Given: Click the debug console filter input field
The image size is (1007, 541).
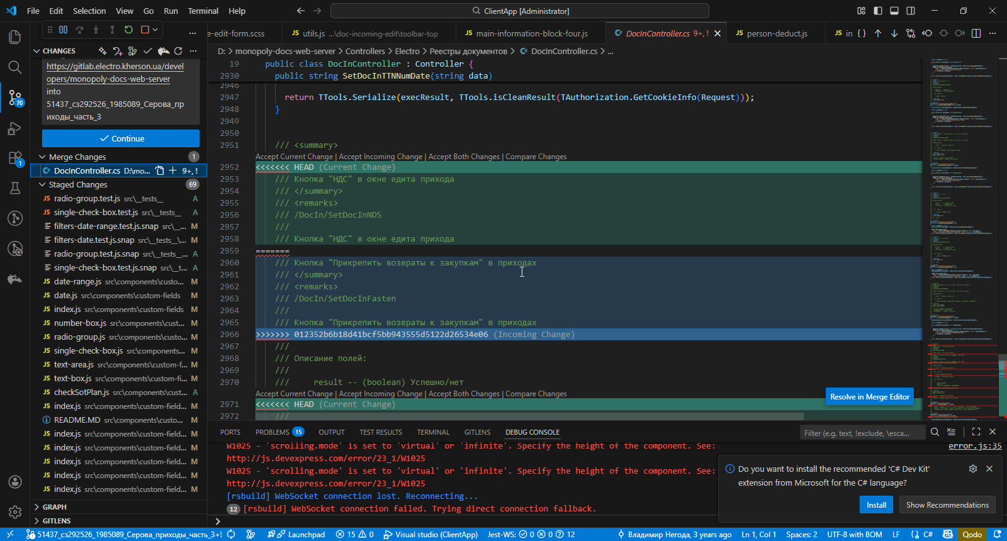Looking at the screenshot, I should [862, 433].
